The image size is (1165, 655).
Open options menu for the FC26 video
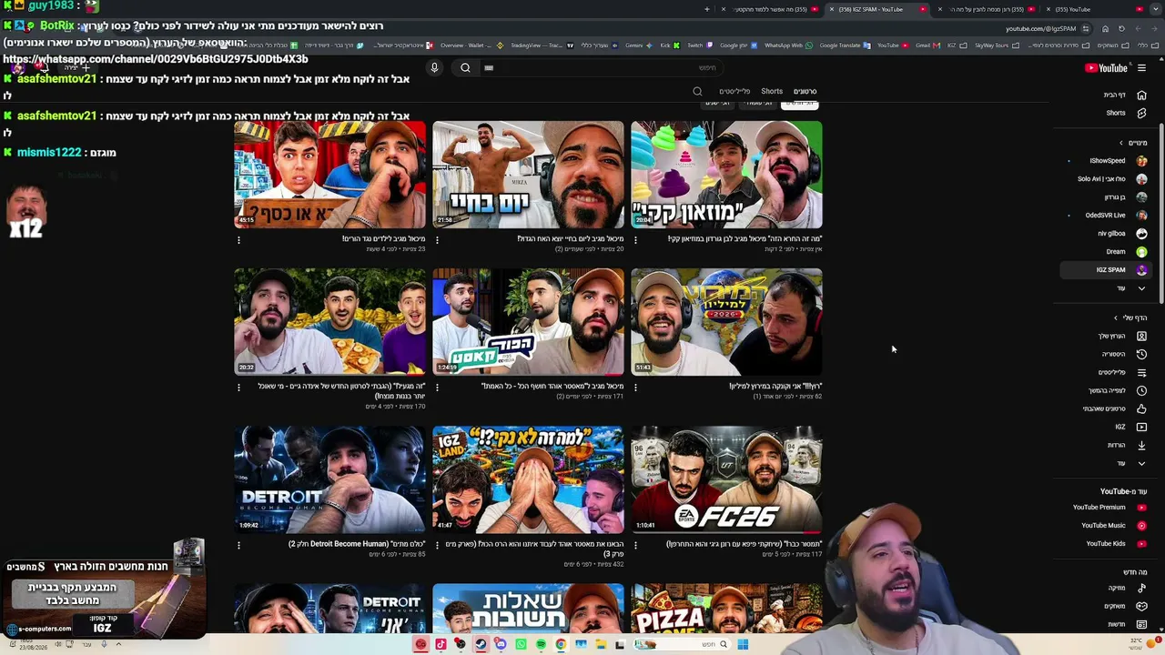tap(635, 546)
